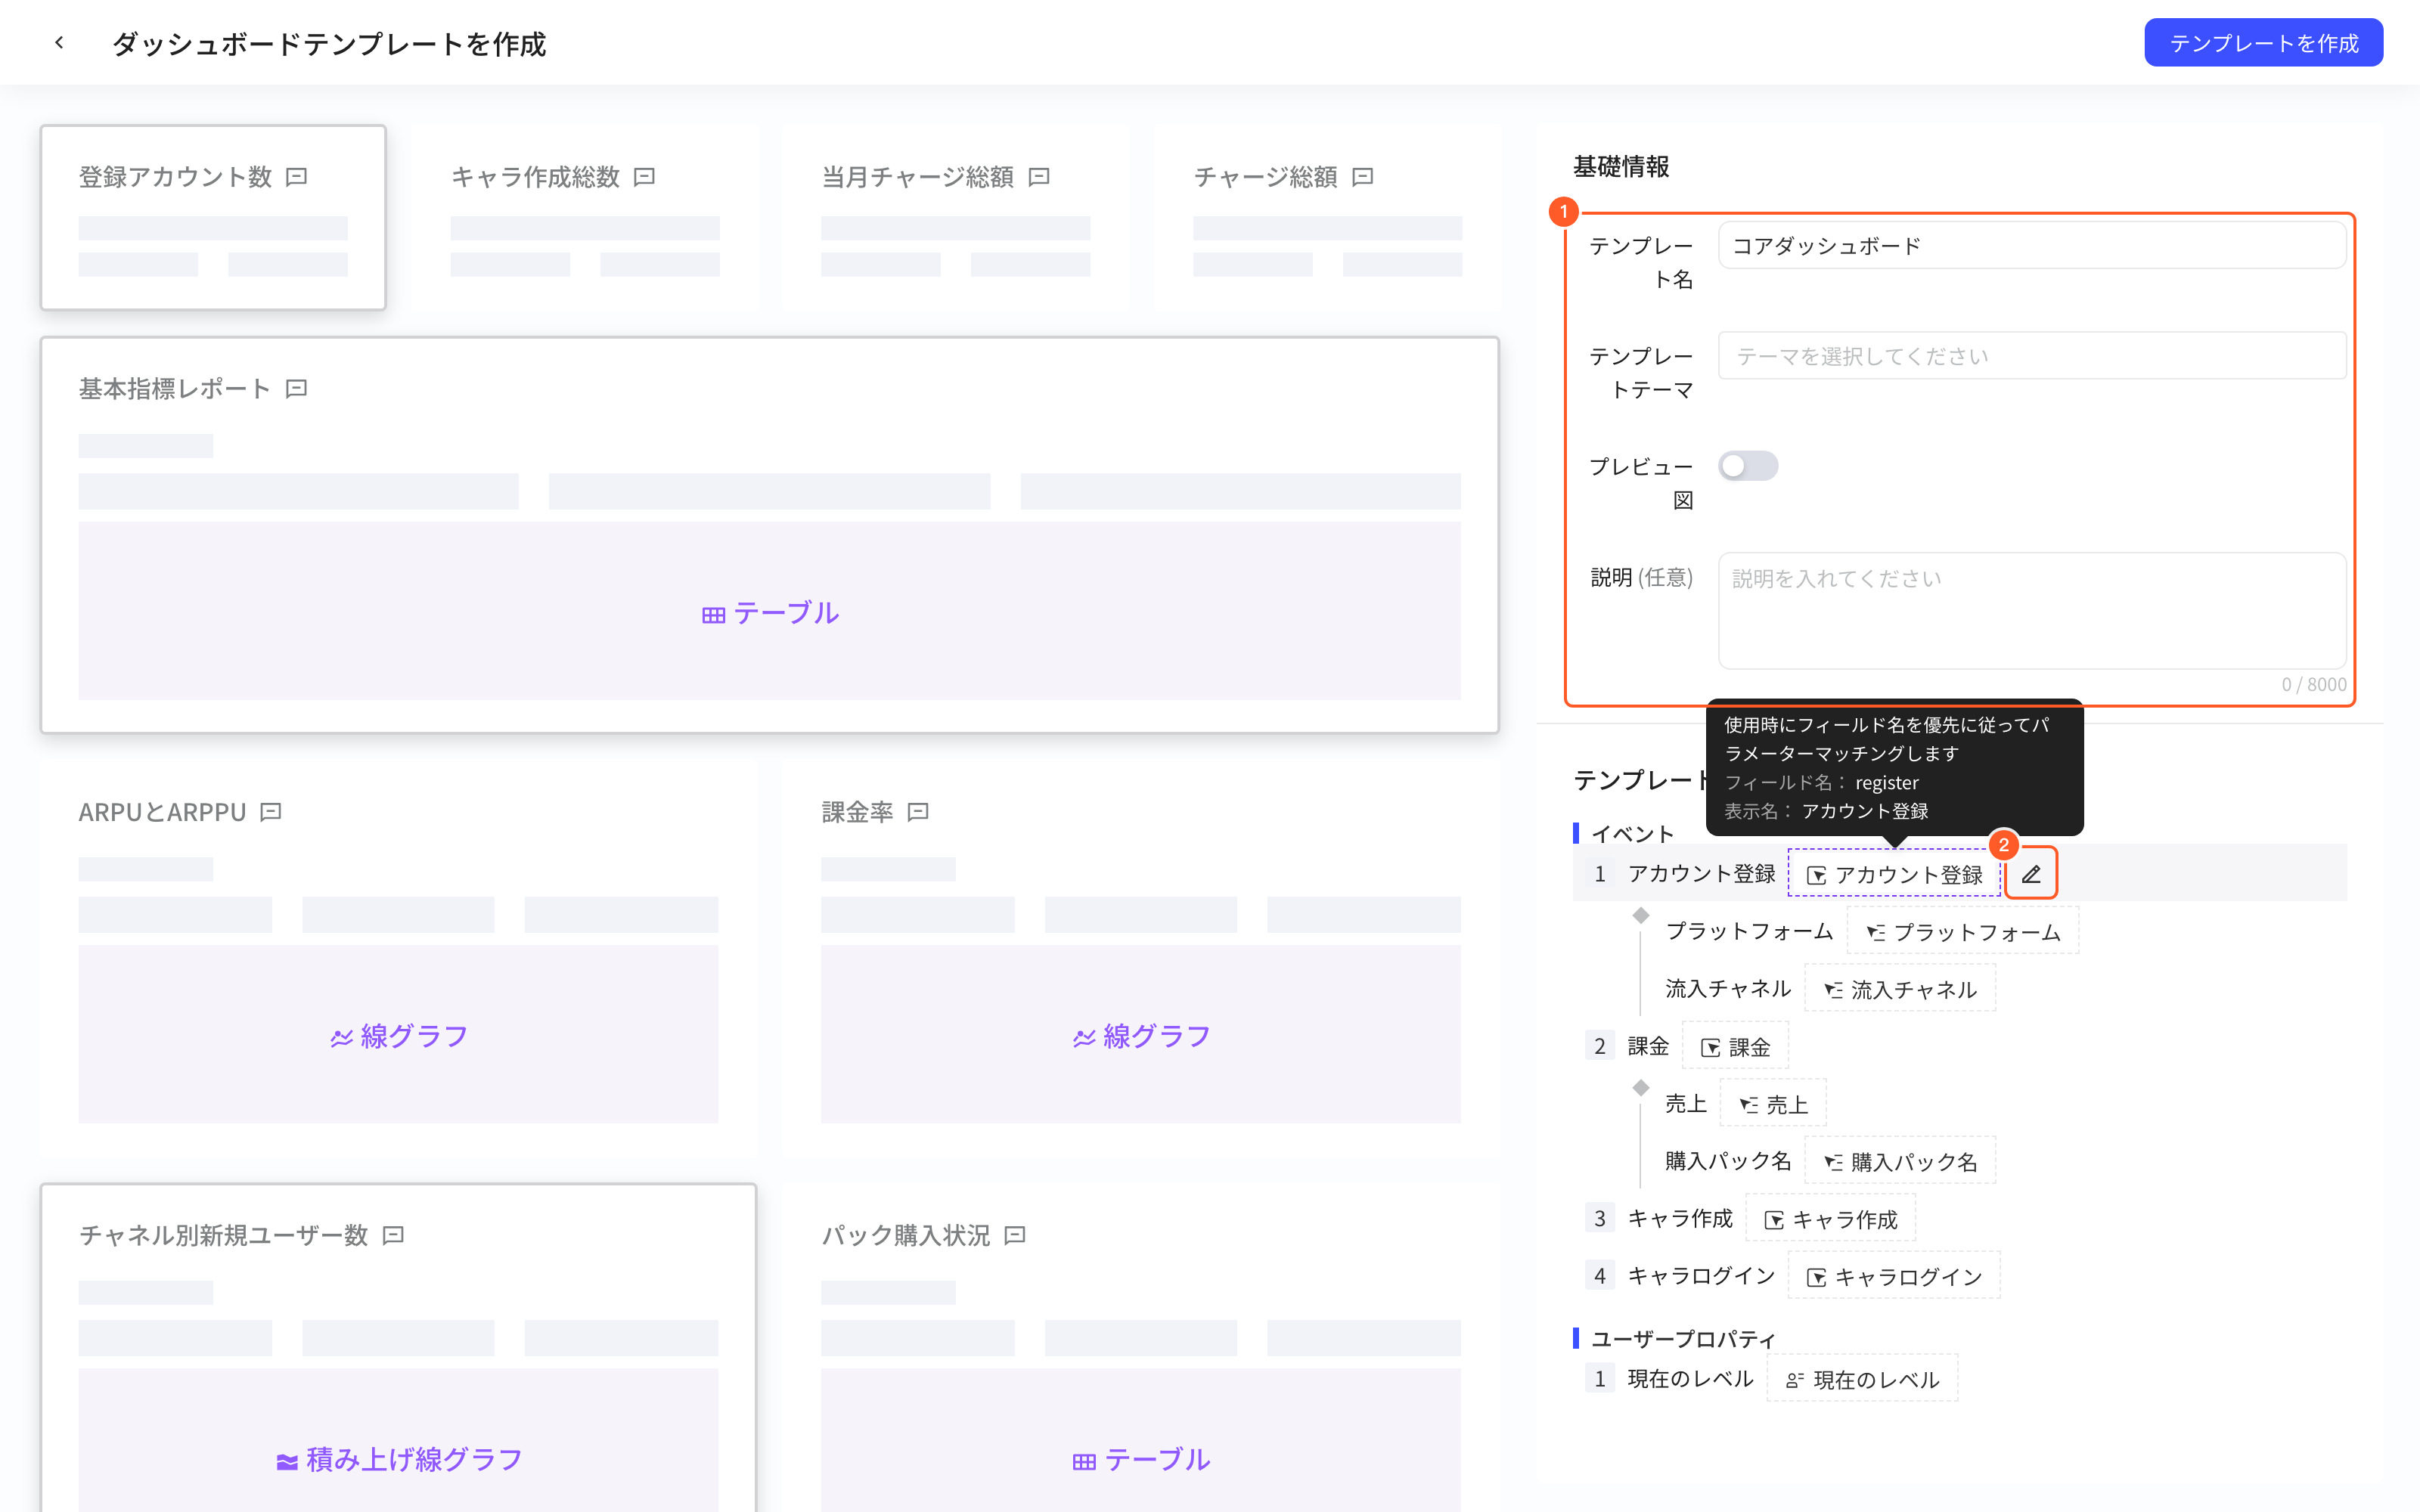
Task: Open note icon next to 登録アカウント数
Action: pyautogui.click(x=296, y=177)
